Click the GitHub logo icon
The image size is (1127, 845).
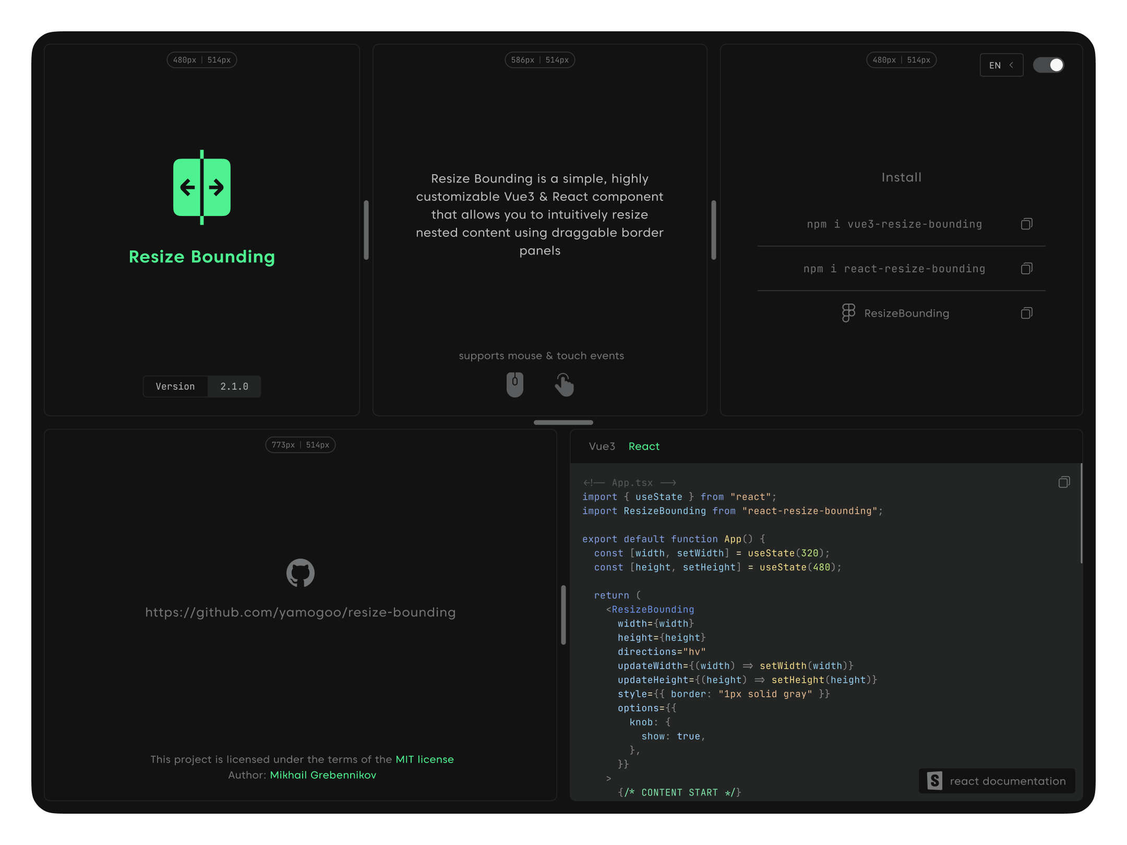tap(301, 572)
